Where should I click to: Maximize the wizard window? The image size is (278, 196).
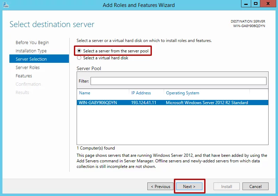256,4
